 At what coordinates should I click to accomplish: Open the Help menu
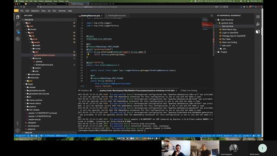[70, 11]
